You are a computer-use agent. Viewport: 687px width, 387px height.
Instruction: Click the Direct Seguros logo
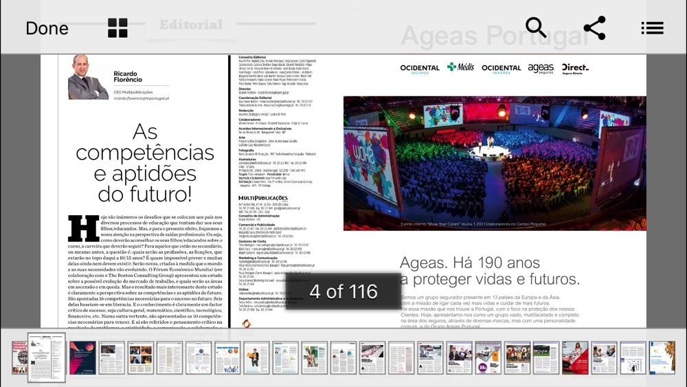click(575, 69)
